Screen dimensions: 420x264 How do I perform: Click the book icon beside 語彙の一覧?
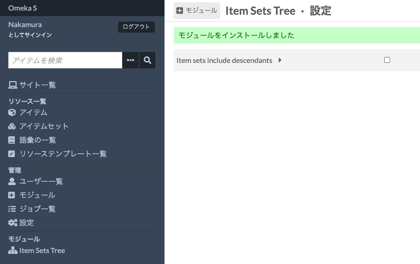[x=11, y=140]
